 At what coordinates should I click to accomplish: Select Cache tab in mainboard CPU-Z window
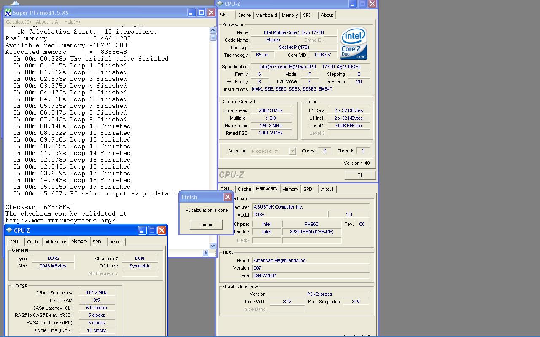244,189
